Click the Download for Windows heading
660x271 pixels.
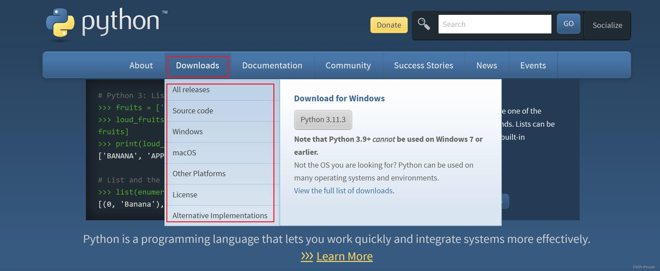(339, 99)
